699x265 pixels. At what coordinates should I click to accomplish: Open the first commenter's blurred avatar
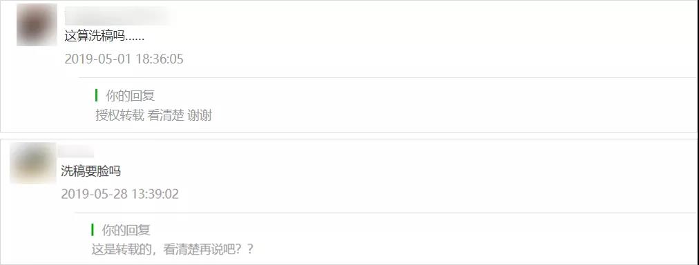point(37,25)
